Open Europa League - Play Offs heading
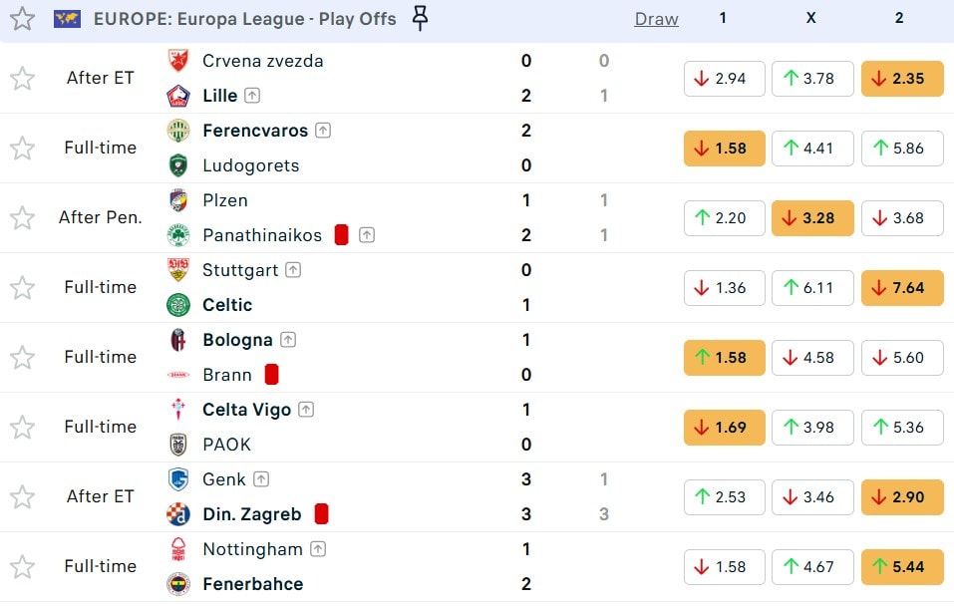Screen dimensions: 954x613 [244, 19]
